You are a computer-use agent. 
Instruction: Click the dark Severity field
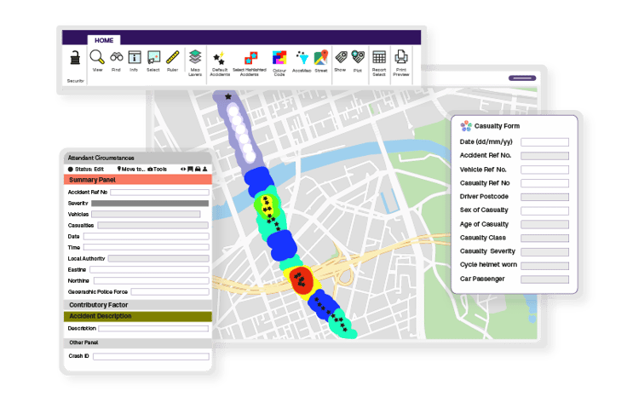coord(150,204)
